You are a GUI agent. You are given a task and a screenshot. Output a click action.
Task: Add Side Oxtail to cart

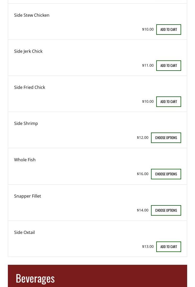tap(169, 247)
